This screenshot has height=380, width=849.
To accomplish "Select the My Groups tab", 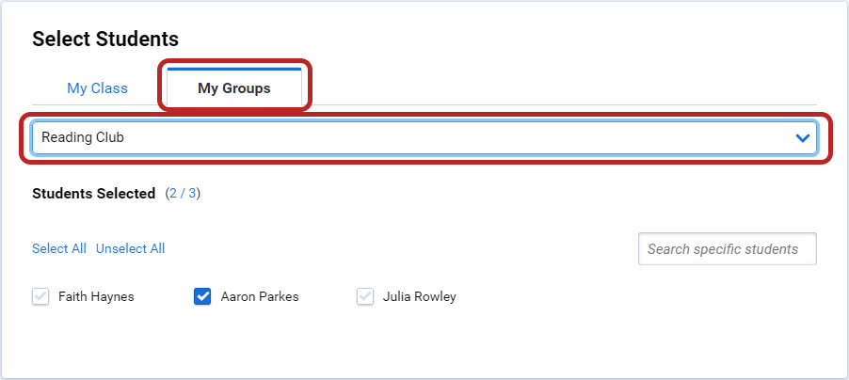I will coord(234,87).
